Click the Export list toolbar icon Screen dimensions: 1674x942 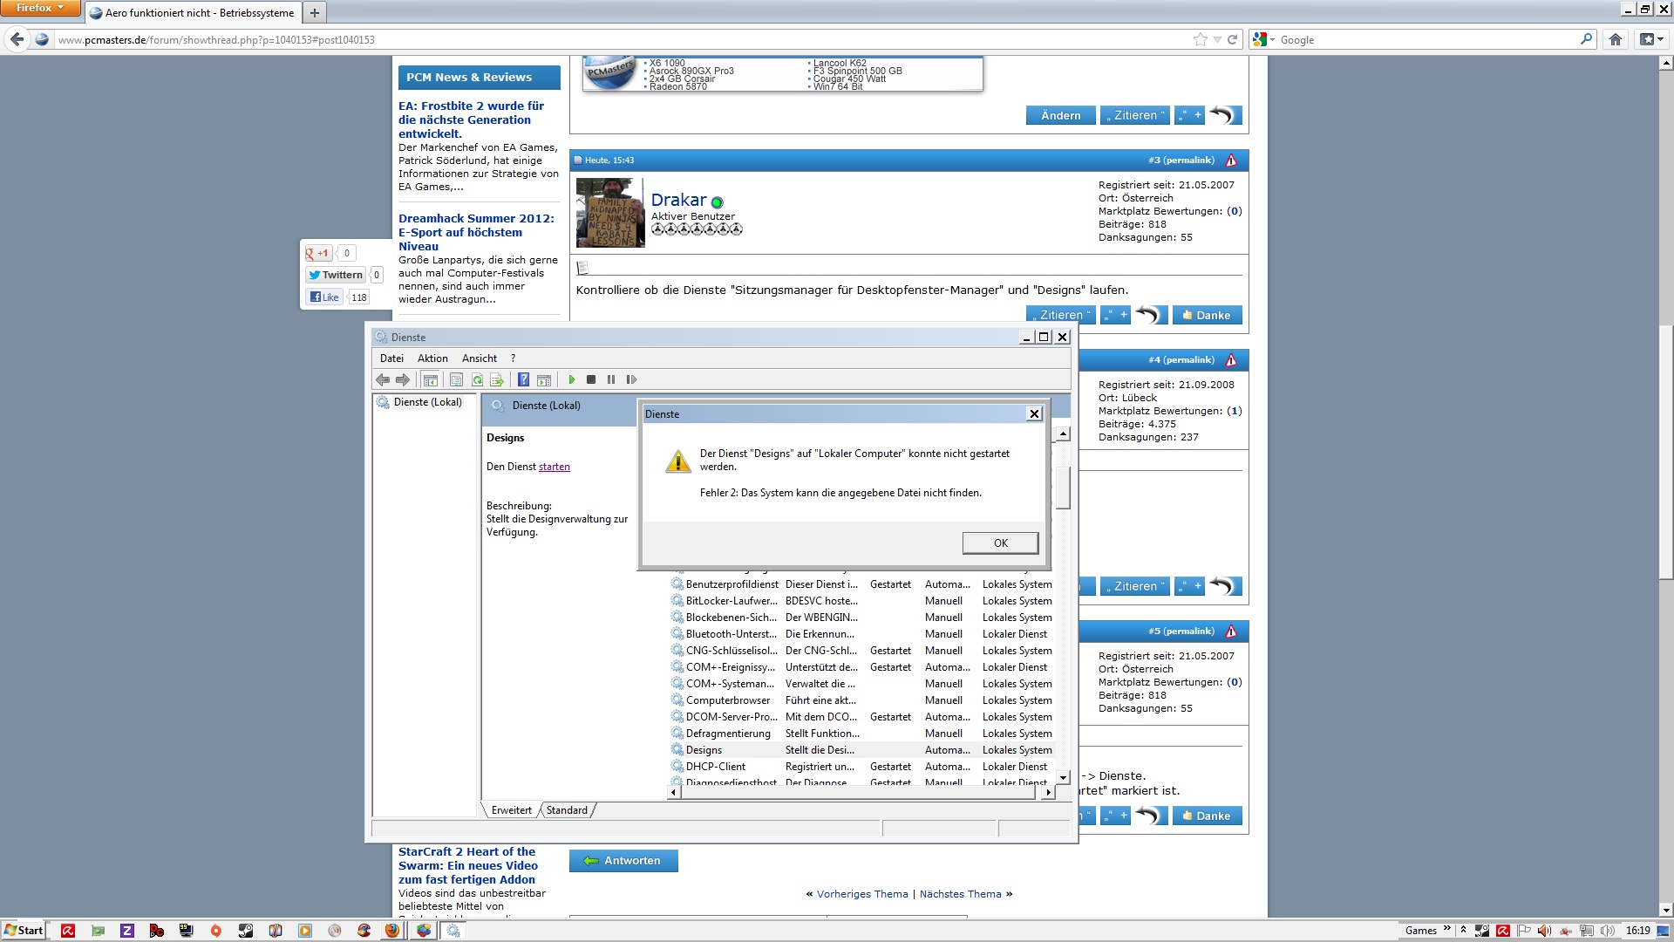coord(497,379)
